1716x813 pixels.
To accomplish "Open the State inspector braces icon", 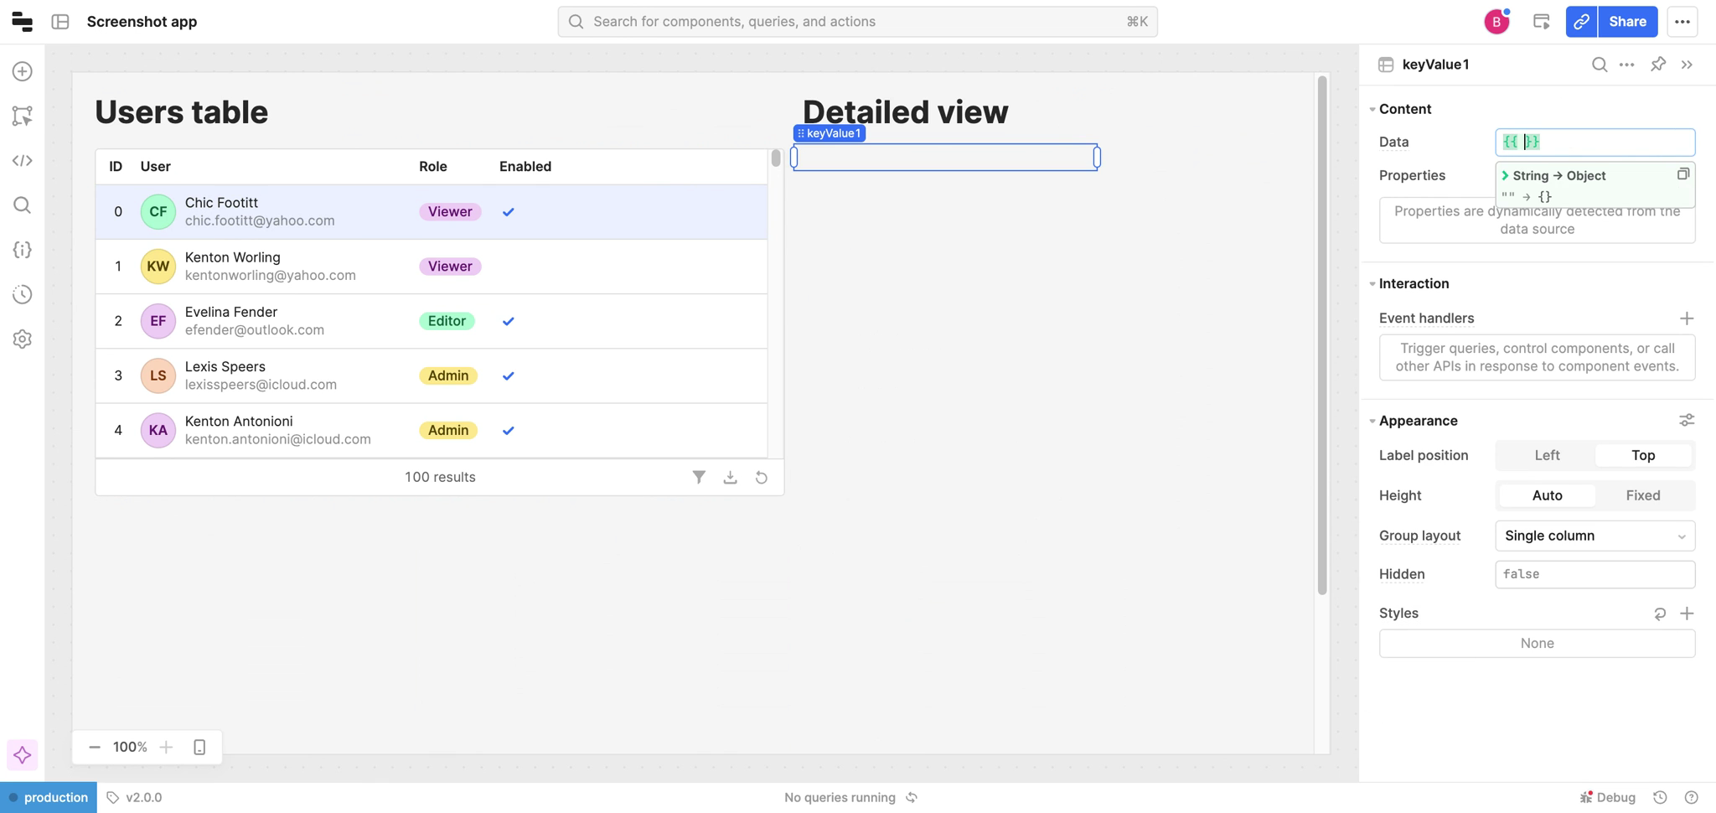I will (x=23, y=250).
